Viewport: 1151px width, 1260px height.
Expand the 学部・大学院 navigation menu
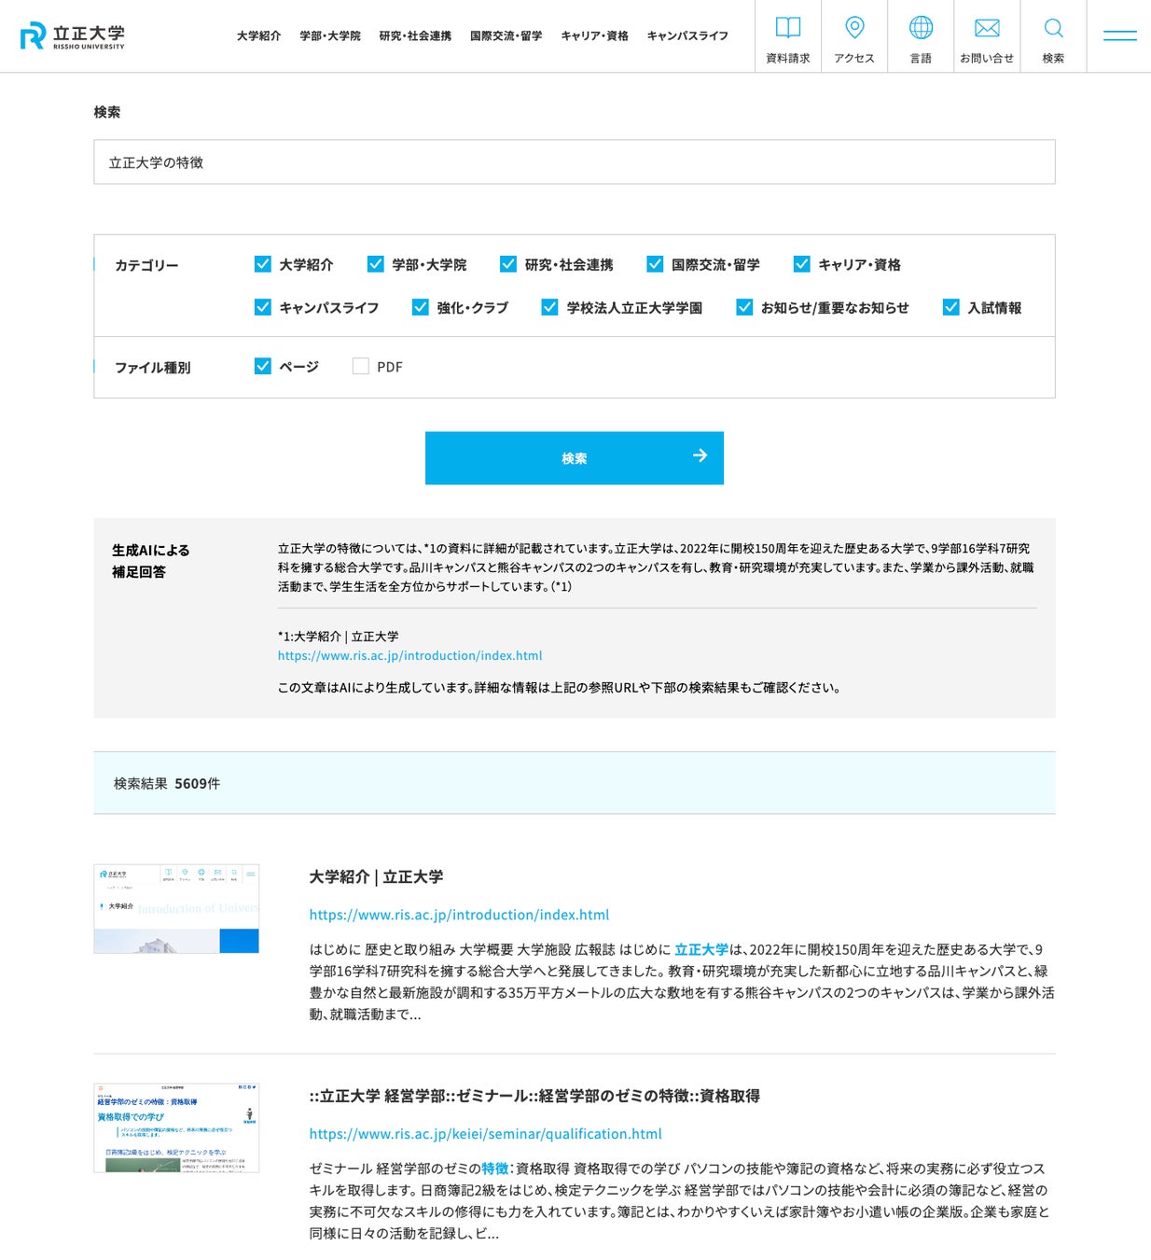(x=330, y=35)
